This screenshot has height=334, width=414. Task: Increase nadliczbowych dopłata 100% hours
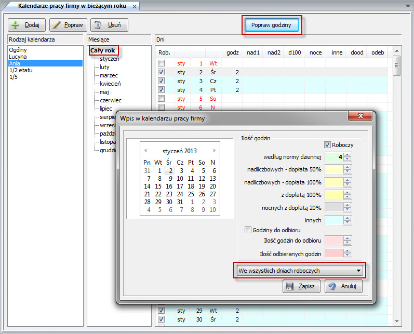(347, 180)
